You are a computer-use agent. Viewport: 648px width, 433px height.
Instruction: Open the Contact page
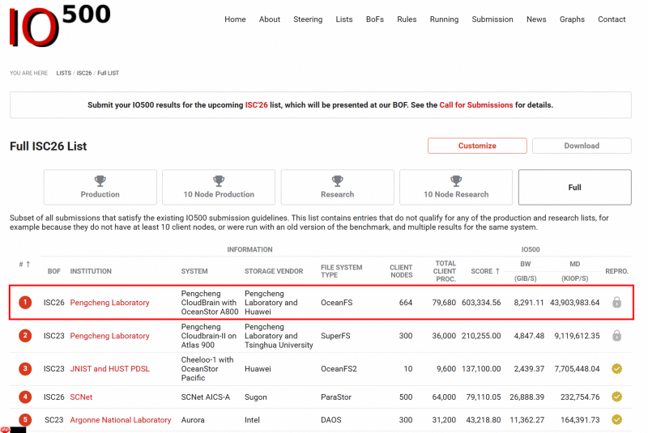click(612, 19)
